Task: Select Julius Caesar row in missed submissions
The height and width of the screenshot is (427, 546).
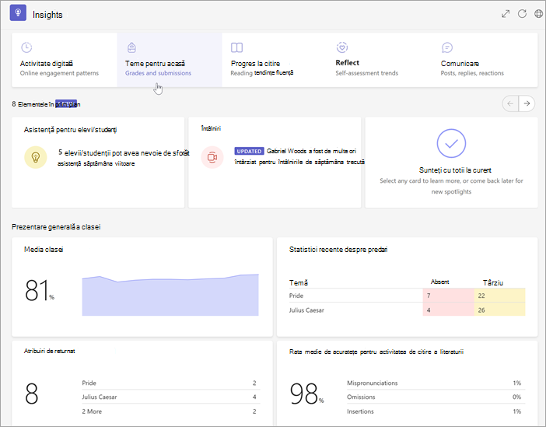Action: pyautogui.click(x=407, y=310)
